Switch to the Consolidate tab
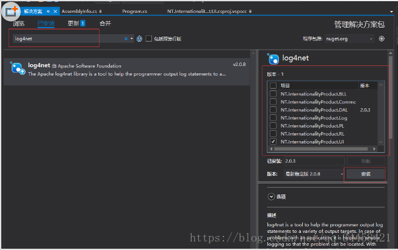Viewport: 398px width, 250px height. tap(105, 23)
